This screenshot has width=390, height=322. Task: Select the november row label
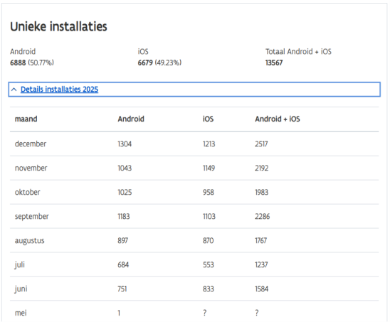[31, 168]
